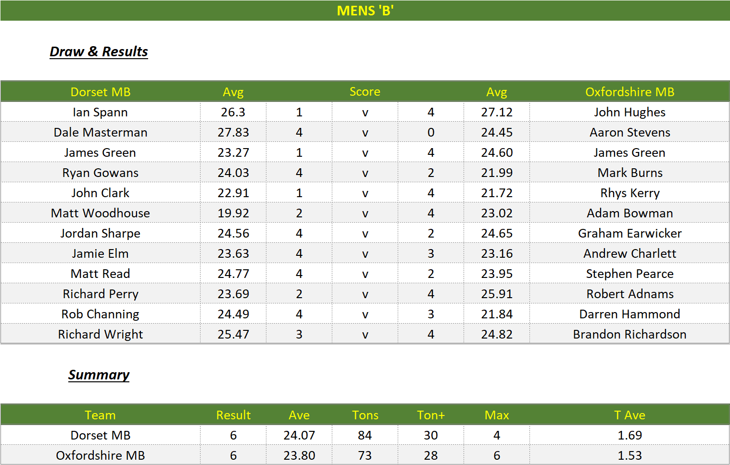Click Rob Channing's average 24.49

pyautogui.click(x=233, y=314)
